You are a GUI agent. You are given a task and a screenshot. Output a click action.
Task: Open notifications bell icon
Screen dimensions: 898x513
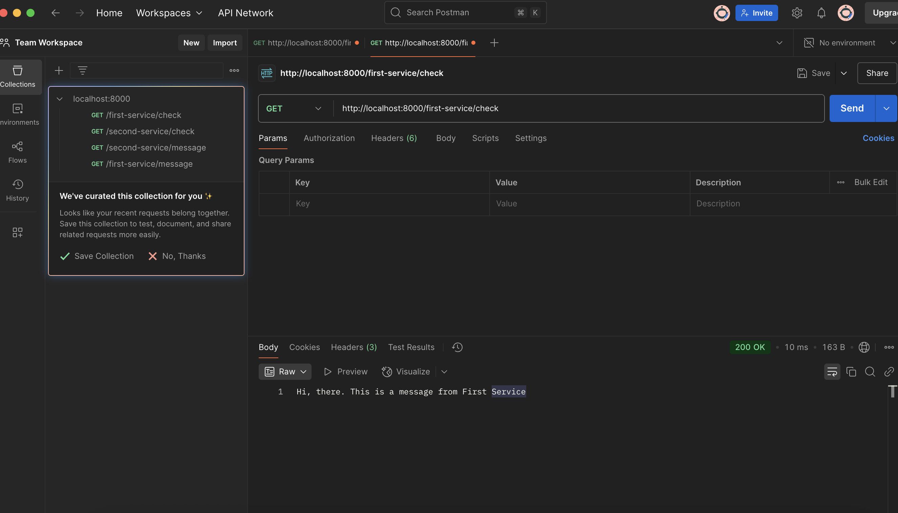click(x=821, y=13)
